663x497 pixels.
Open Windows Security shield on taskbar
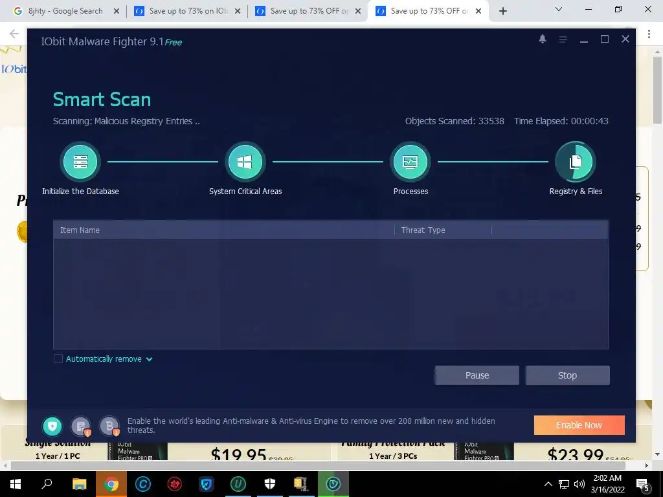tap(270, 484)
